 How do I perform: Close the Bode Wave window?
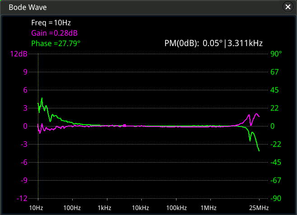(288, 7)
